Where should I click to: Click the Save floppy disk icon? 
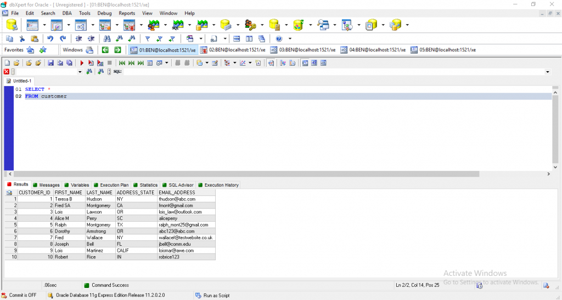51,63
